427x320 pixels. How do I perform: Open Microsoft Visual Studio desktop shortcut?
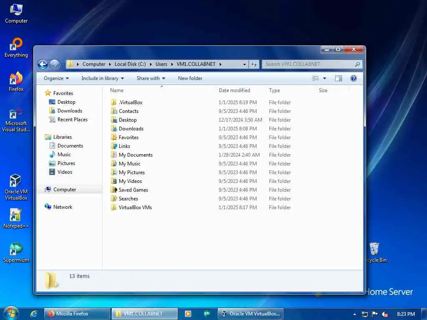click(x=16, y=120)
